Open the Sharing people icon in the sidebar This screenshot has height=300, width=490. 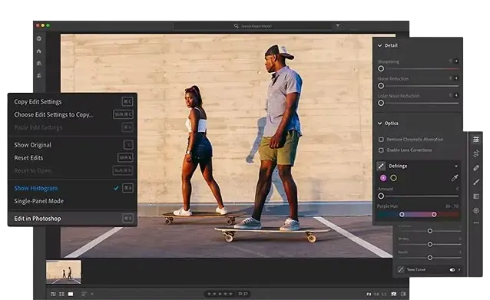point(39,75)
